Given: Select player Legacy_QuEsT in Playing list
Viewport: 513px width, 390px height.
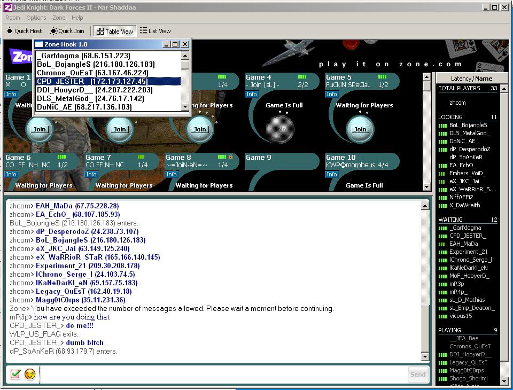Looking at the screenshot, I should tap(468, 363).
